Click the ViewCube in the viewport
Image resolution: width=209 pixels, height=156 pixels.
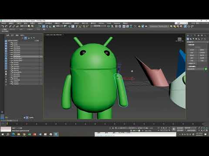[179, 39]
